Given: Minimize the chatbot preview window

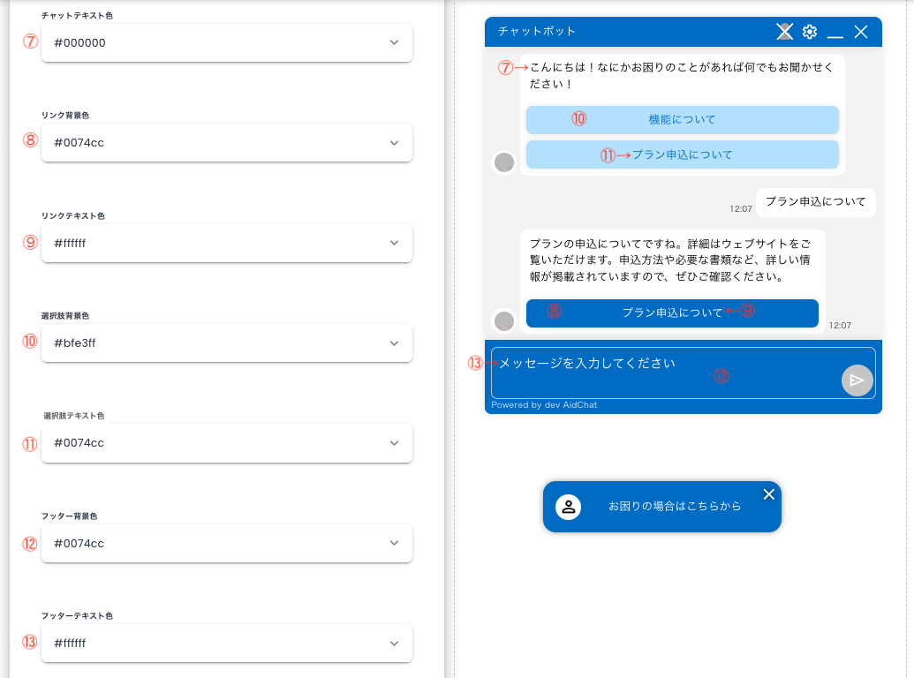Looking at the screenshot, I should coord(835,32).
